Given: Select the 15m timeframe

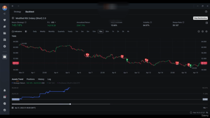Looking at the screenshot, I should (101, 31).
